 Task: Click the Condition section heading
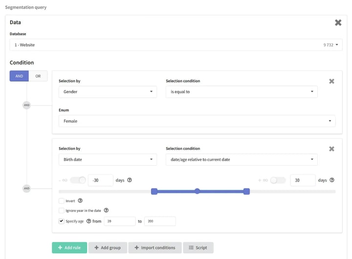[22, 62]
